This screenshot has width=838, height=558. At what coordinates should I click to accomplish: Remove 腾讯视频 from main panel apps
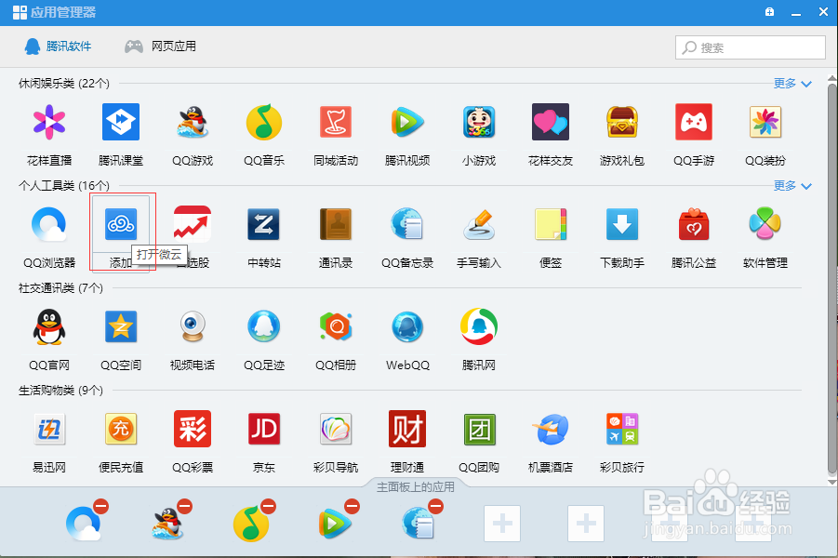352,506
